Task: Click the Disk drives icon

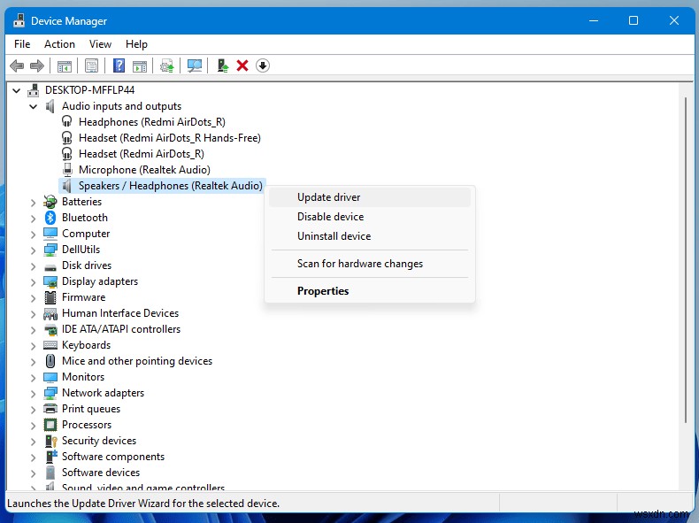Action: pos(50,266)
